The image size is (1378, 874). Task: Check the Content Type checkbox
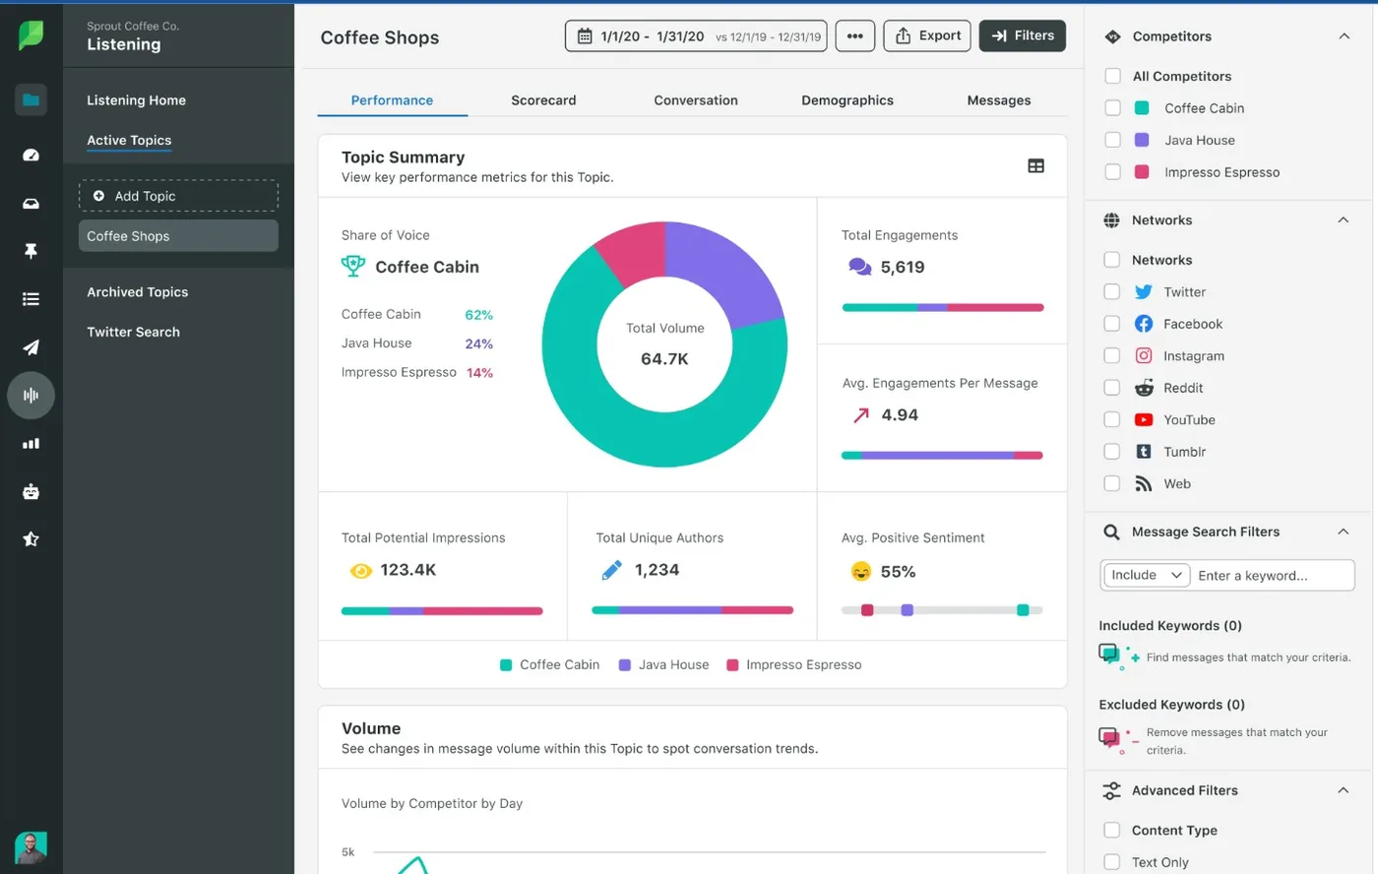tap(1111, 830)
